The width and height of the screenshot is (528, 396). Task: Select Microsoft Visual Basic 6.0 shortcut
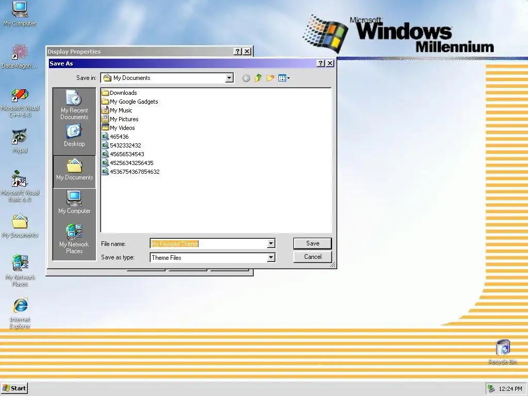(x=20, y=186)
